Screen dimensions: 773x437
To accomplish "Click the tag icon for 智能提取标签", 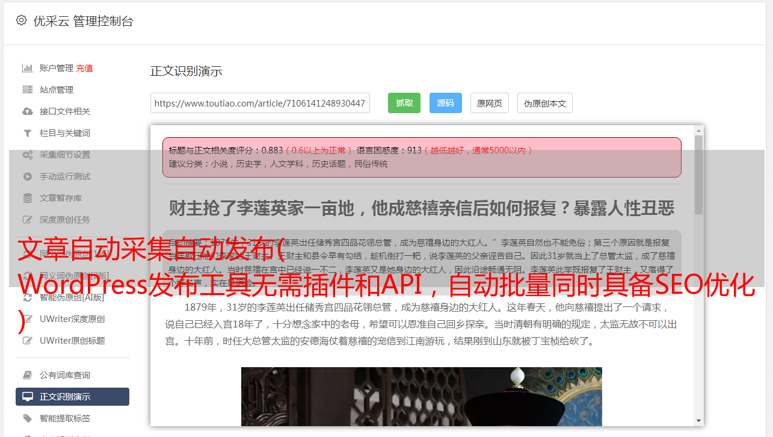I will pos(27,418).
